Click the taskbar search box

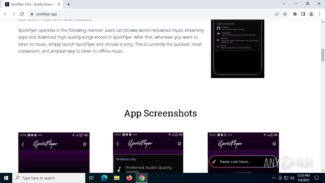49,178
